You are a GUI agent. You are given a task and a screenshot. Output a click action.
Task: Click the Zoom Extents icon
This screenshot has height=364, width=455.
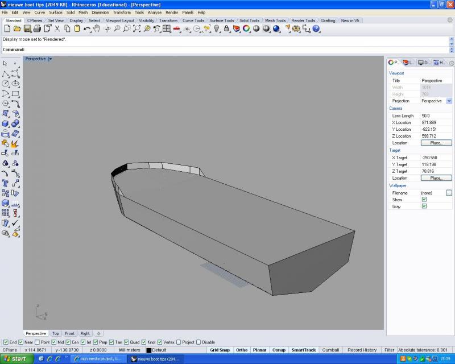click(136, 28)
